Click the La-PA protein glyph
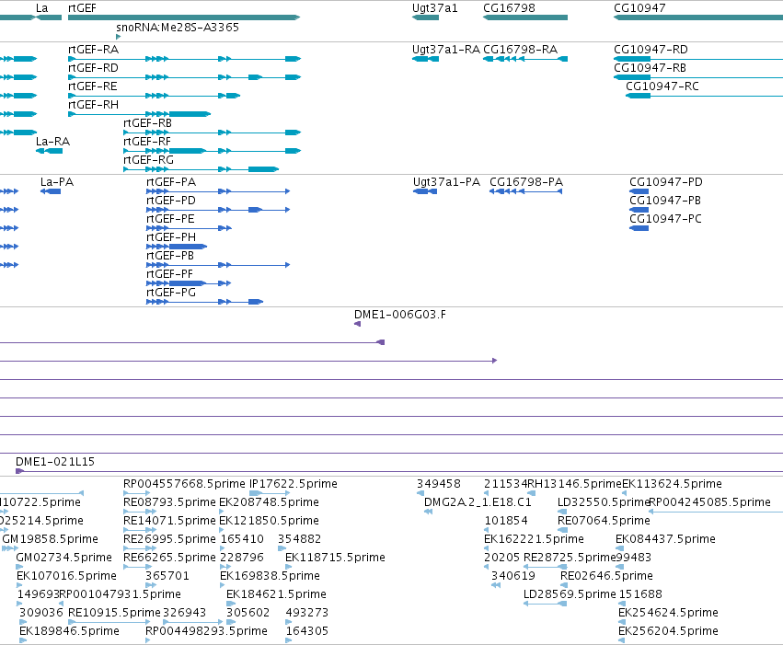The width and height of the screenshot is (783, 645). click(x=51, y=191)
